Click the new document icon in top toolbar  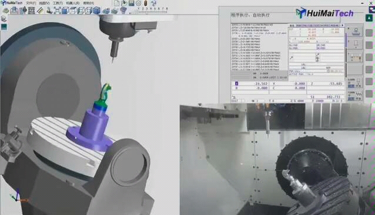click(x=117, y=3)
